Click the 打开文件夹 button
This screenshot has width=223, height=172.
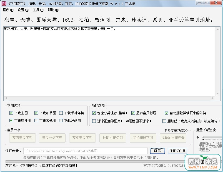[x=177, y=151]
